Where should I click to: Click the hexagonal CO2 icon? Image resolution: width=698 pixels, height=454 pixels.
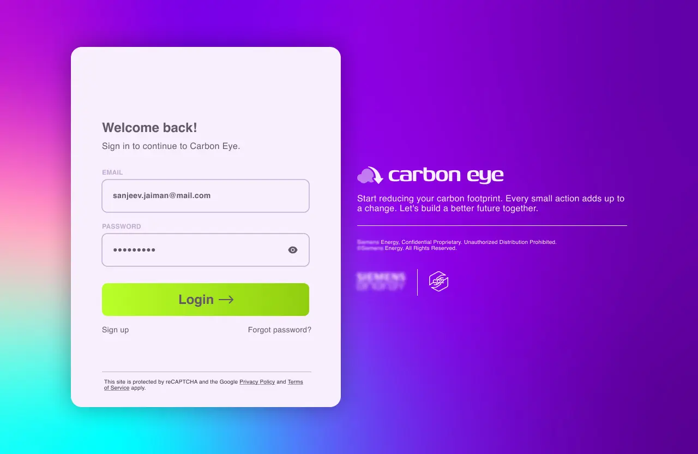(x=439, y=282)
